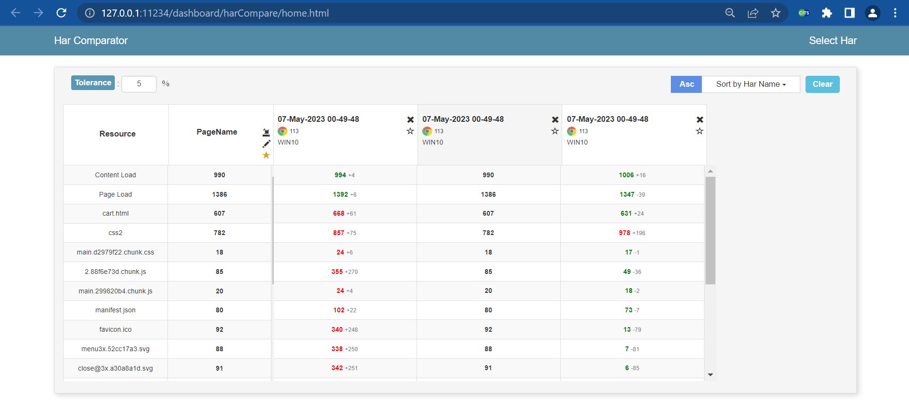909x409 pixels.
Task: Remove the first HAR column with its X
Action: (x=410, y=119)
